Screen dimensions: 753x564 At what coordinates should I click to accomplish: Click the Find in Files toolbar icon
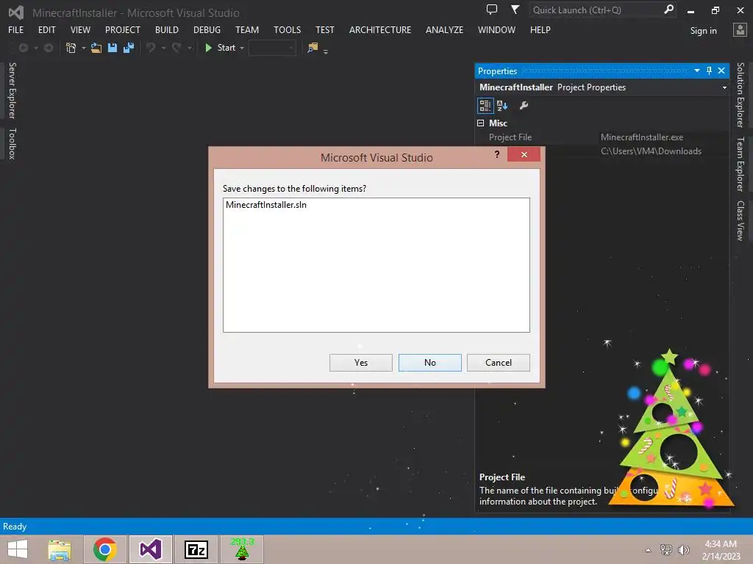pyautogui.click(x=313, y=48)
